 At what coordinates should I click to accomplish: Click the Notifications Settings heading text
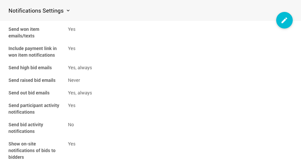tap(36, 11)
